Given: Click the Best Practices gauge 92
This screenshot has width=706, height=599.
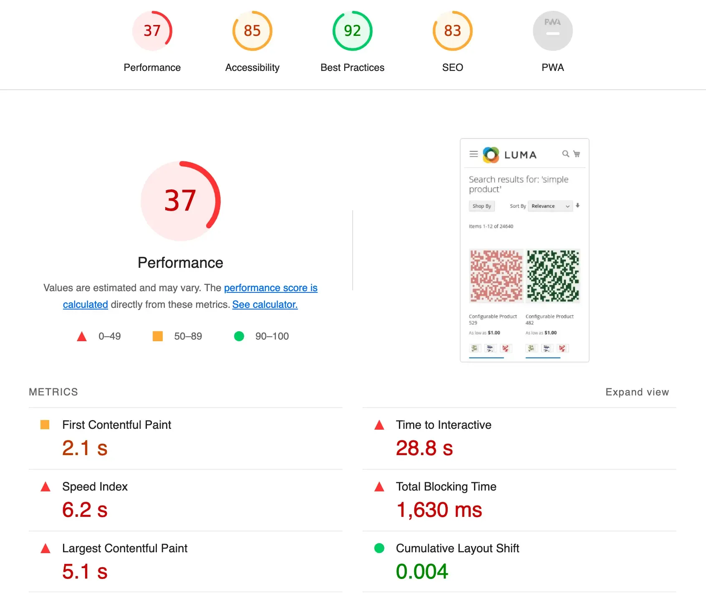Looking at the screenshot, I should (x=352, y=31).
